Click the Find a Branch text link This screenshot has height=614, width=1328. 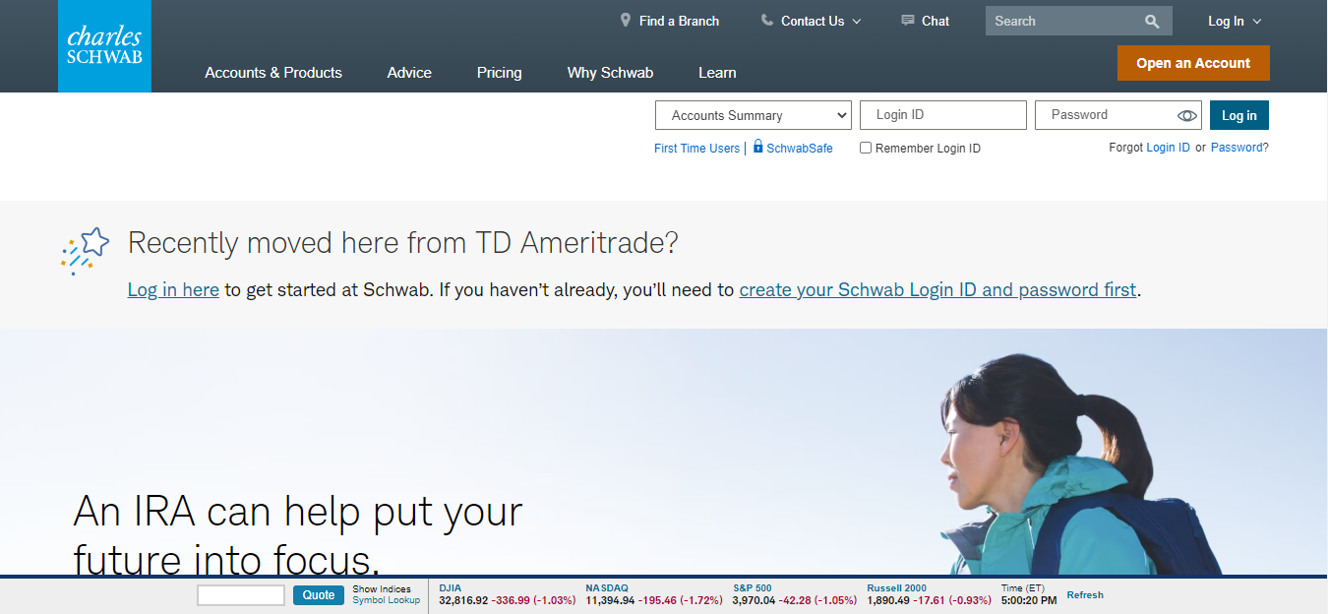[679, 21]
